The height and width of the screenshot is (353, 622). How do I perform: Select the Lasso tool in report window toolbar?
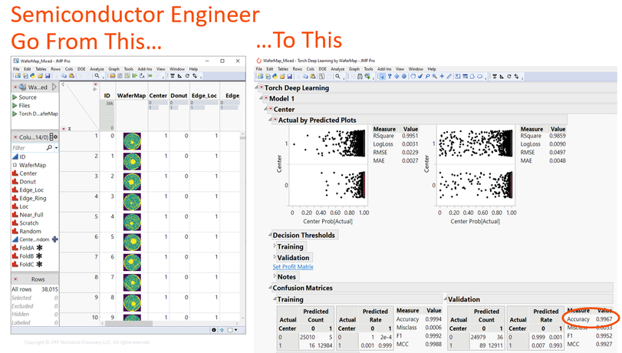pyautogui.click(x=427, y=76)
